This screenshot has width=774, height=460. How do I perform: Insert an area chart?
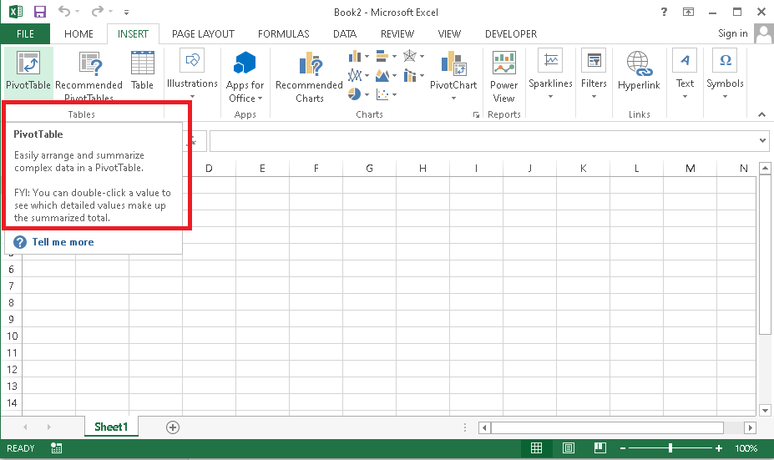point(386,75)
